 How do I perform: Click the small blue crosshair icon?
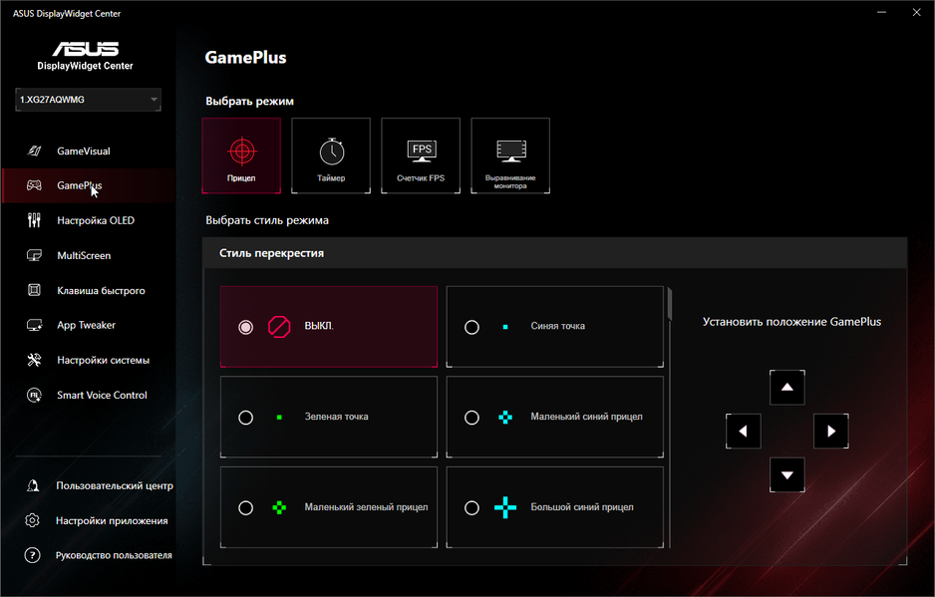[505, 418]
